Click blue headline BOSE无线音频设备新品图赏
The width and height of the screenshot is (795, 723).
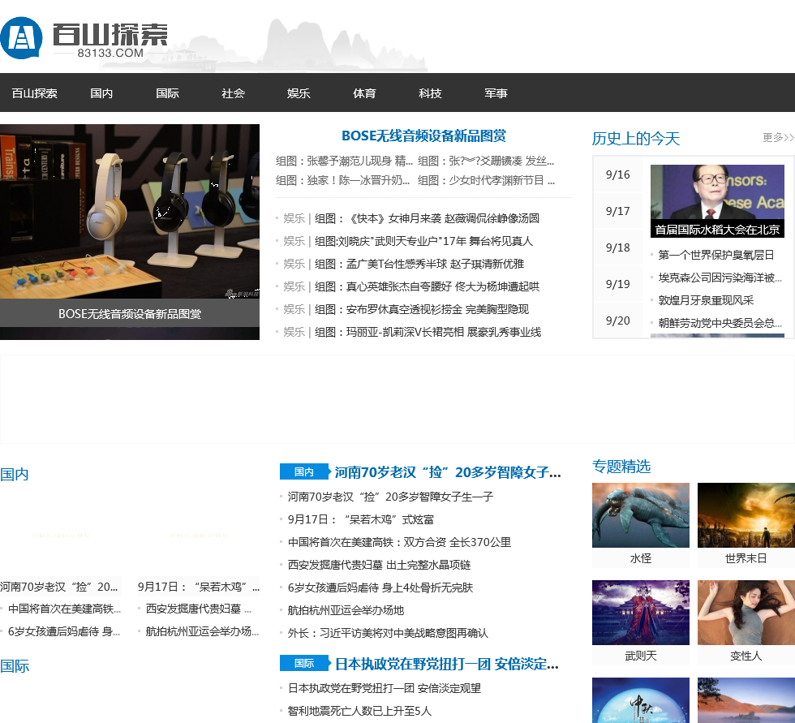coord(423,136)
